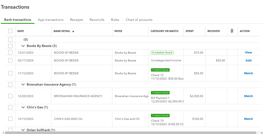The height and width of the screenshot is (134, 263).
Task: Click the ACTION column header
Action: pos(244,31)
